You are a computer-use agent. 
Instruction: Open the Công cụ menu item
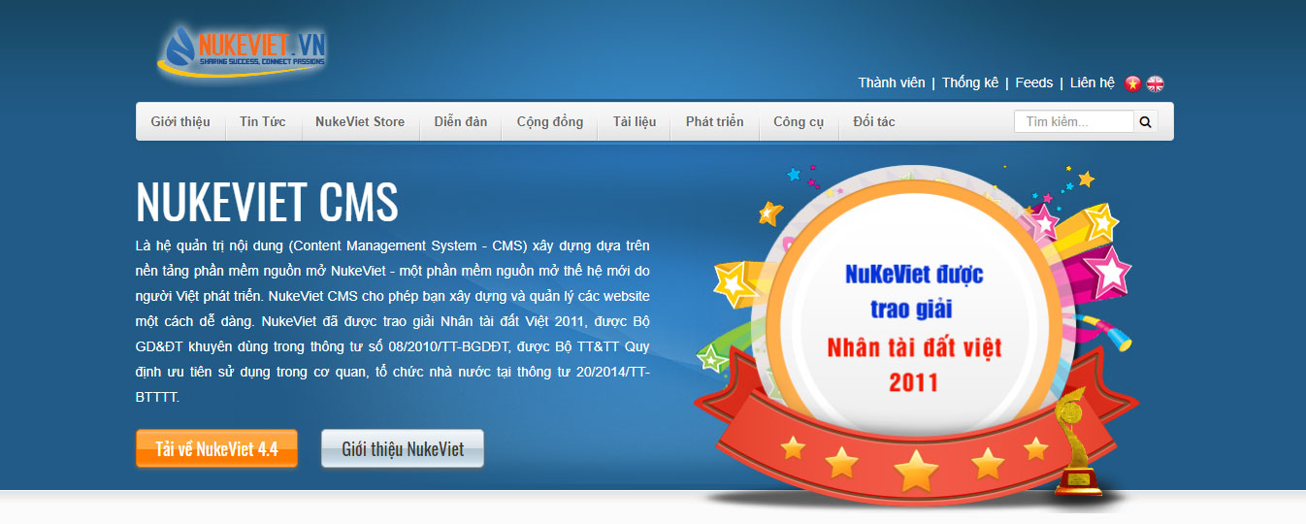coord(799,121)
